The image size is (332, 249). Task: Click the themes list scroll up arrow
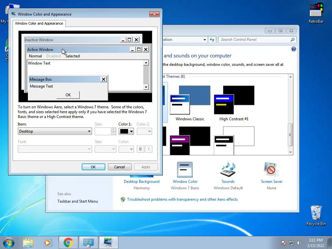click(290, 77)
